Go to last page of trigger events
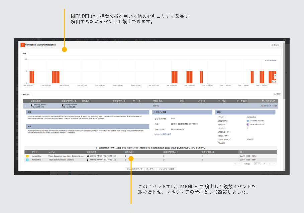Image resolution: width=304 pixels, height=213 pixels. [274, 164]
